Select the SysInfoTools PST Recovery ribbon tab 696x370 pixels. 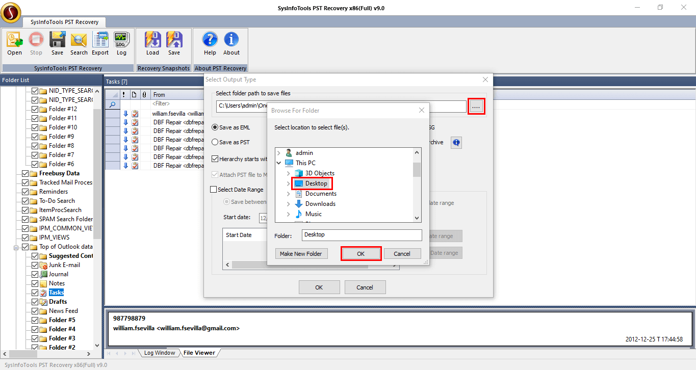[64, 22]
